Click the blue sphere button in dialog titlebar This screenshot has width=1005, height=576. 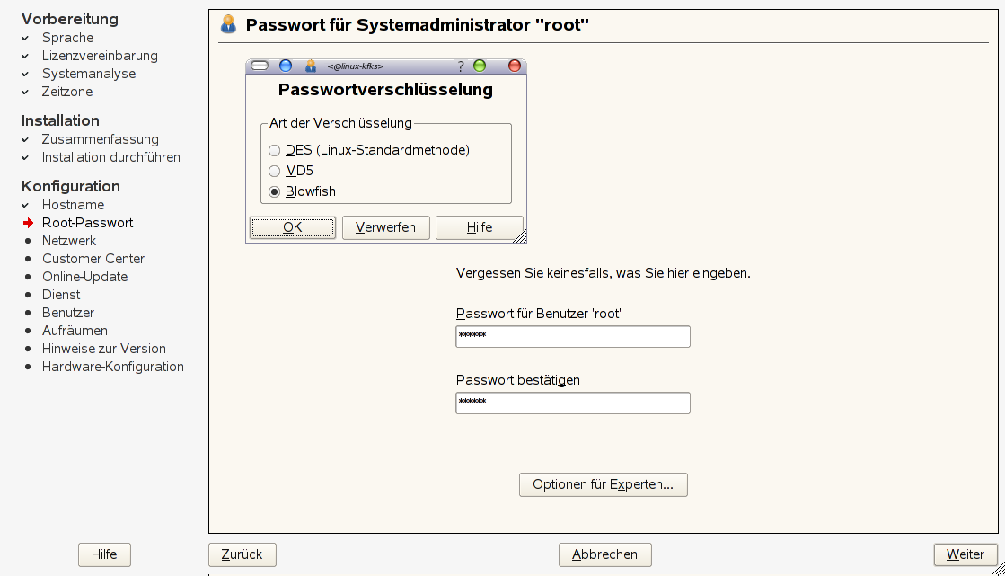pyautogui.click(x=286, y=66)
